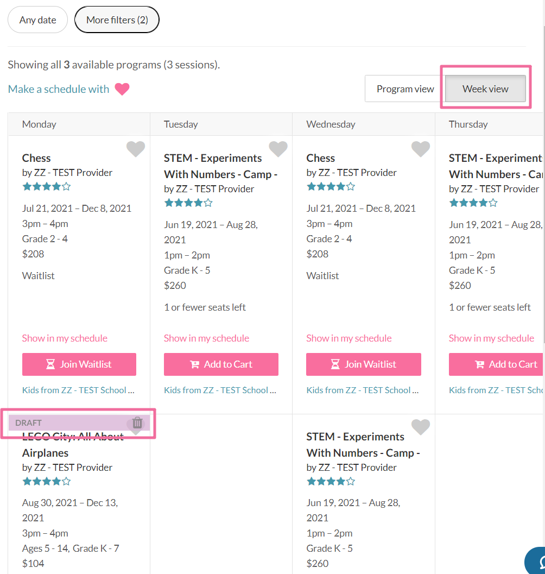Open the Any date filter
Image resolution: width=545 pixels, height=574 pixels.
(x=37, y=20)
